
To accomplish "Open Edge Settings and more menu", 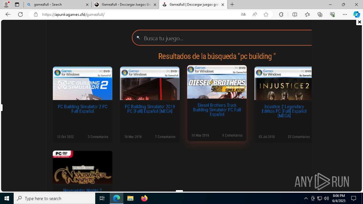I will point(345,14).
